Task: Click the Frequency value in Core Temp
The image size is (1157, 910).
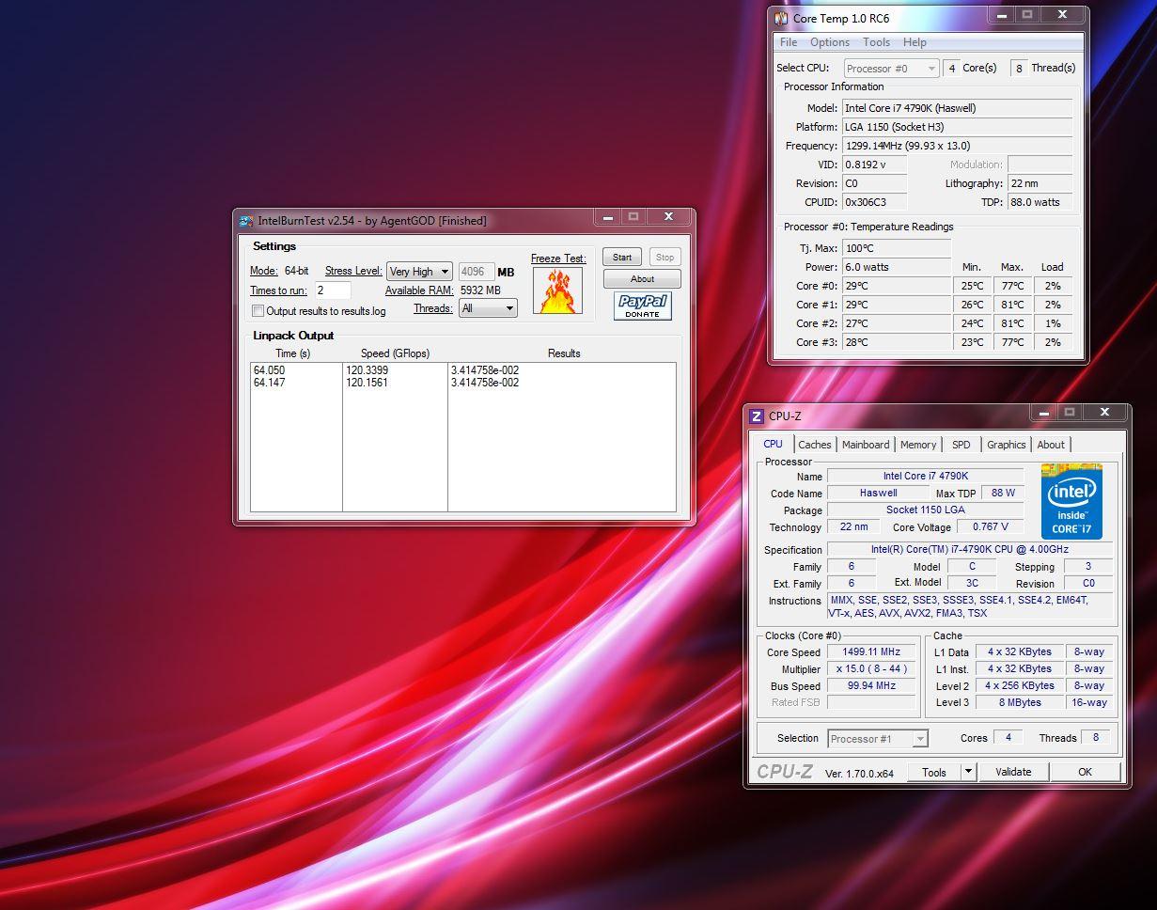Action: coord(957,146)
